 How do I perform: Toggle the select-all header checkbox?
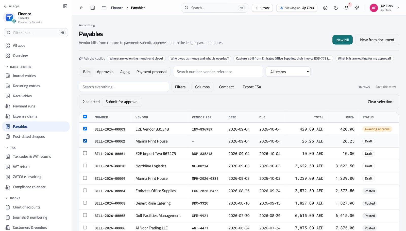tap(85, 117)
